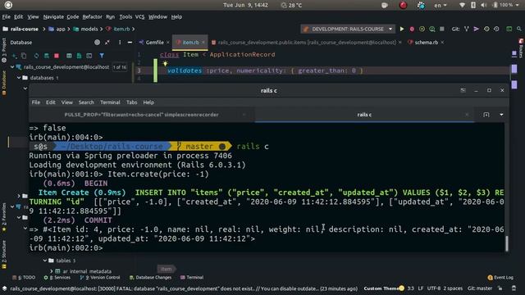The image size is (525, 295).
Task: Search everywhere with magnifier icon
Action: tap(519, 29)
